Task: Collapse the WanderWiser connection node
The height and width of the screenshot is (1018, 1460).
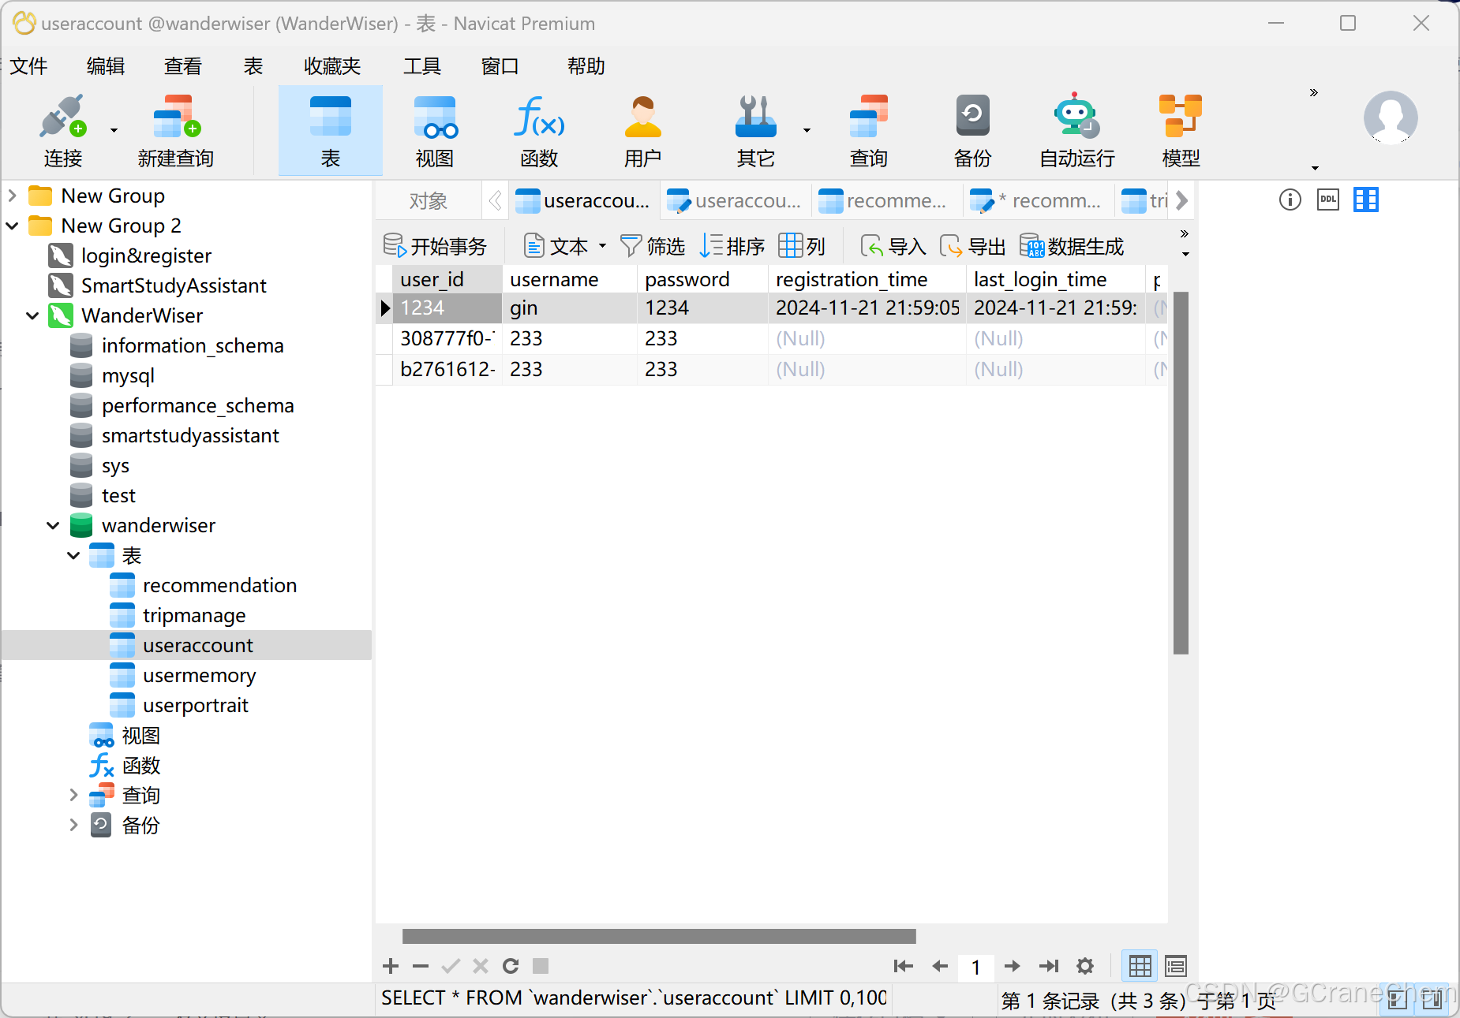Action: pos(32,315)
